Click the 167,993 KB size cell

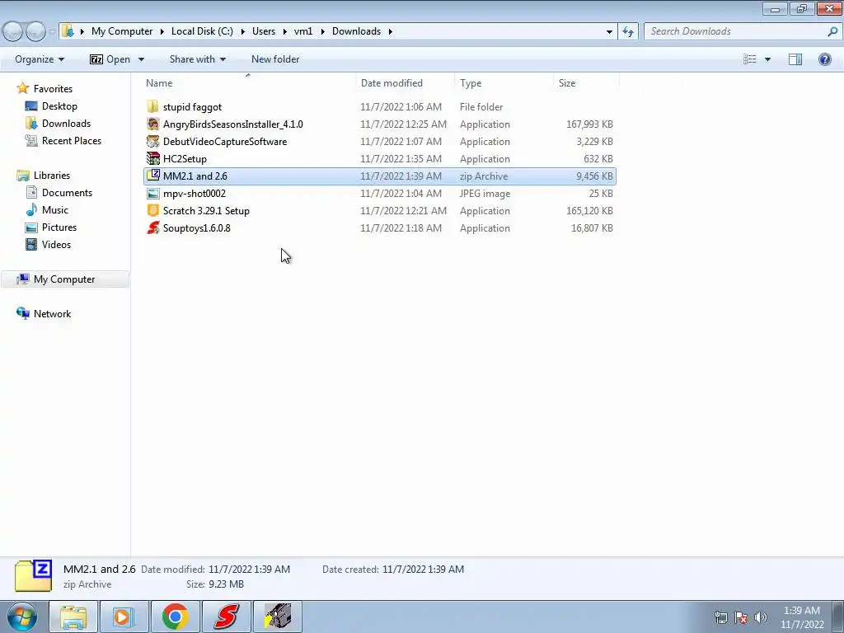(x=589, y=124)
